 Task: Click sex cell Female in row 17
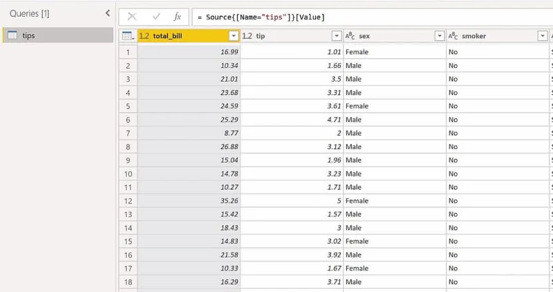coord(395,268)
